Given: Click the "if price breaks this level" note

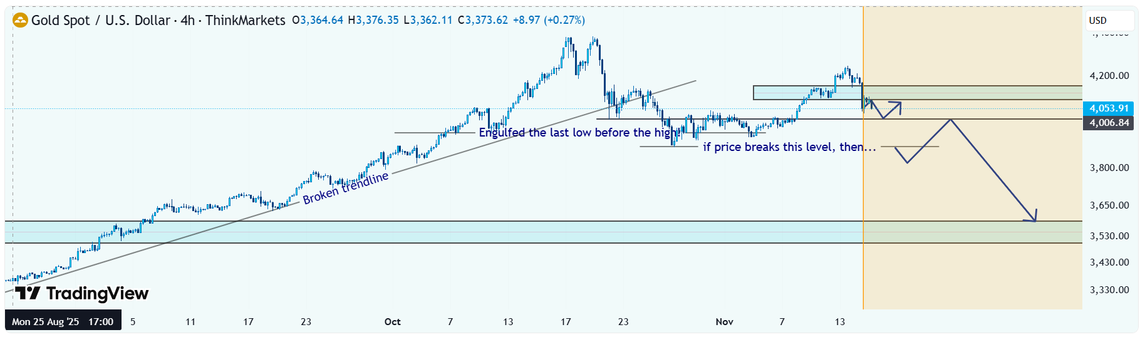Looking at the screenshot, I should point(789,147).
